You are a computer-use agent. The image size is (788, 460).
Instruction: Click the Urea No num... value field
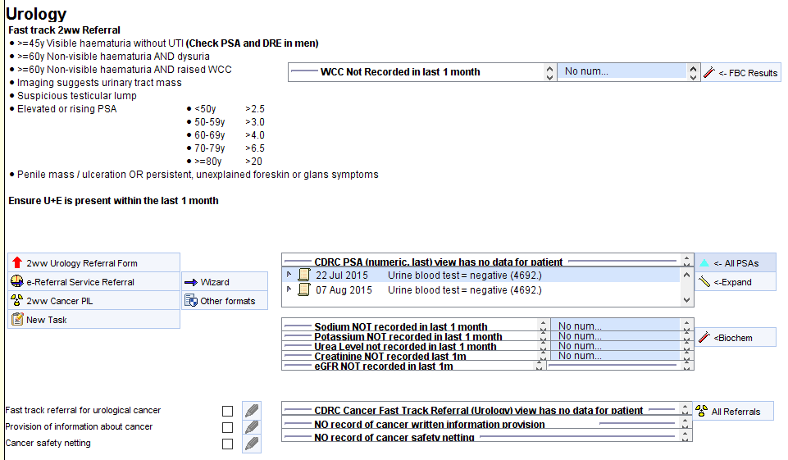coord(615,346)
